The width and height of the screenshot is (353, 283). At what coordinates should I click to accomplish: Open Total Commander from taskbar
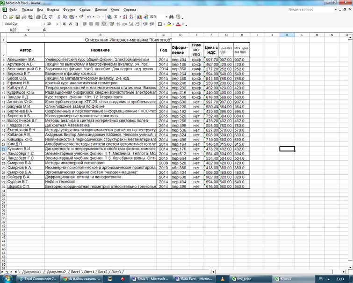(40, 279)
